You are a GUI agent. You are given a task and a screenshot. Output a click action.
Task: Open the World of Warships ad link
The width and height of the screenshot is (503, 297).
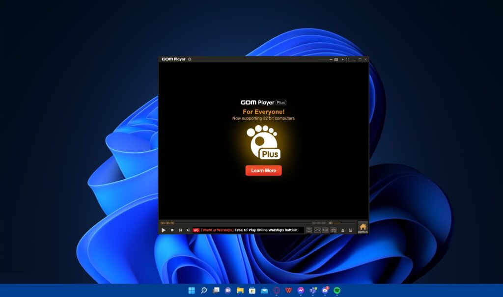coord(249,230)
